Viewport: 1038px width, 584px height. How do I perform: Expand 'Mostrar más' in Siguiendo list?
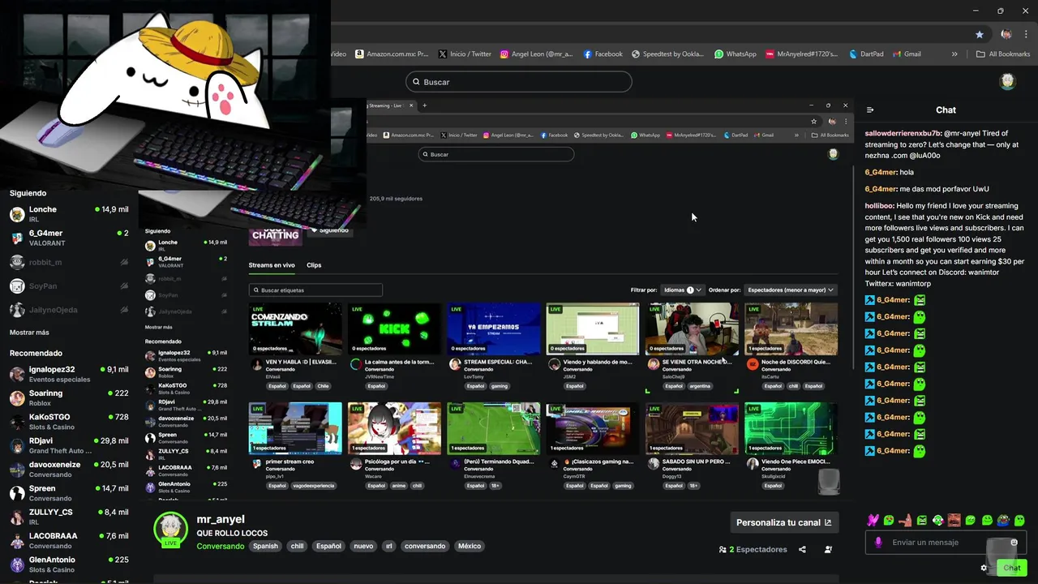[x=29, y=333]
